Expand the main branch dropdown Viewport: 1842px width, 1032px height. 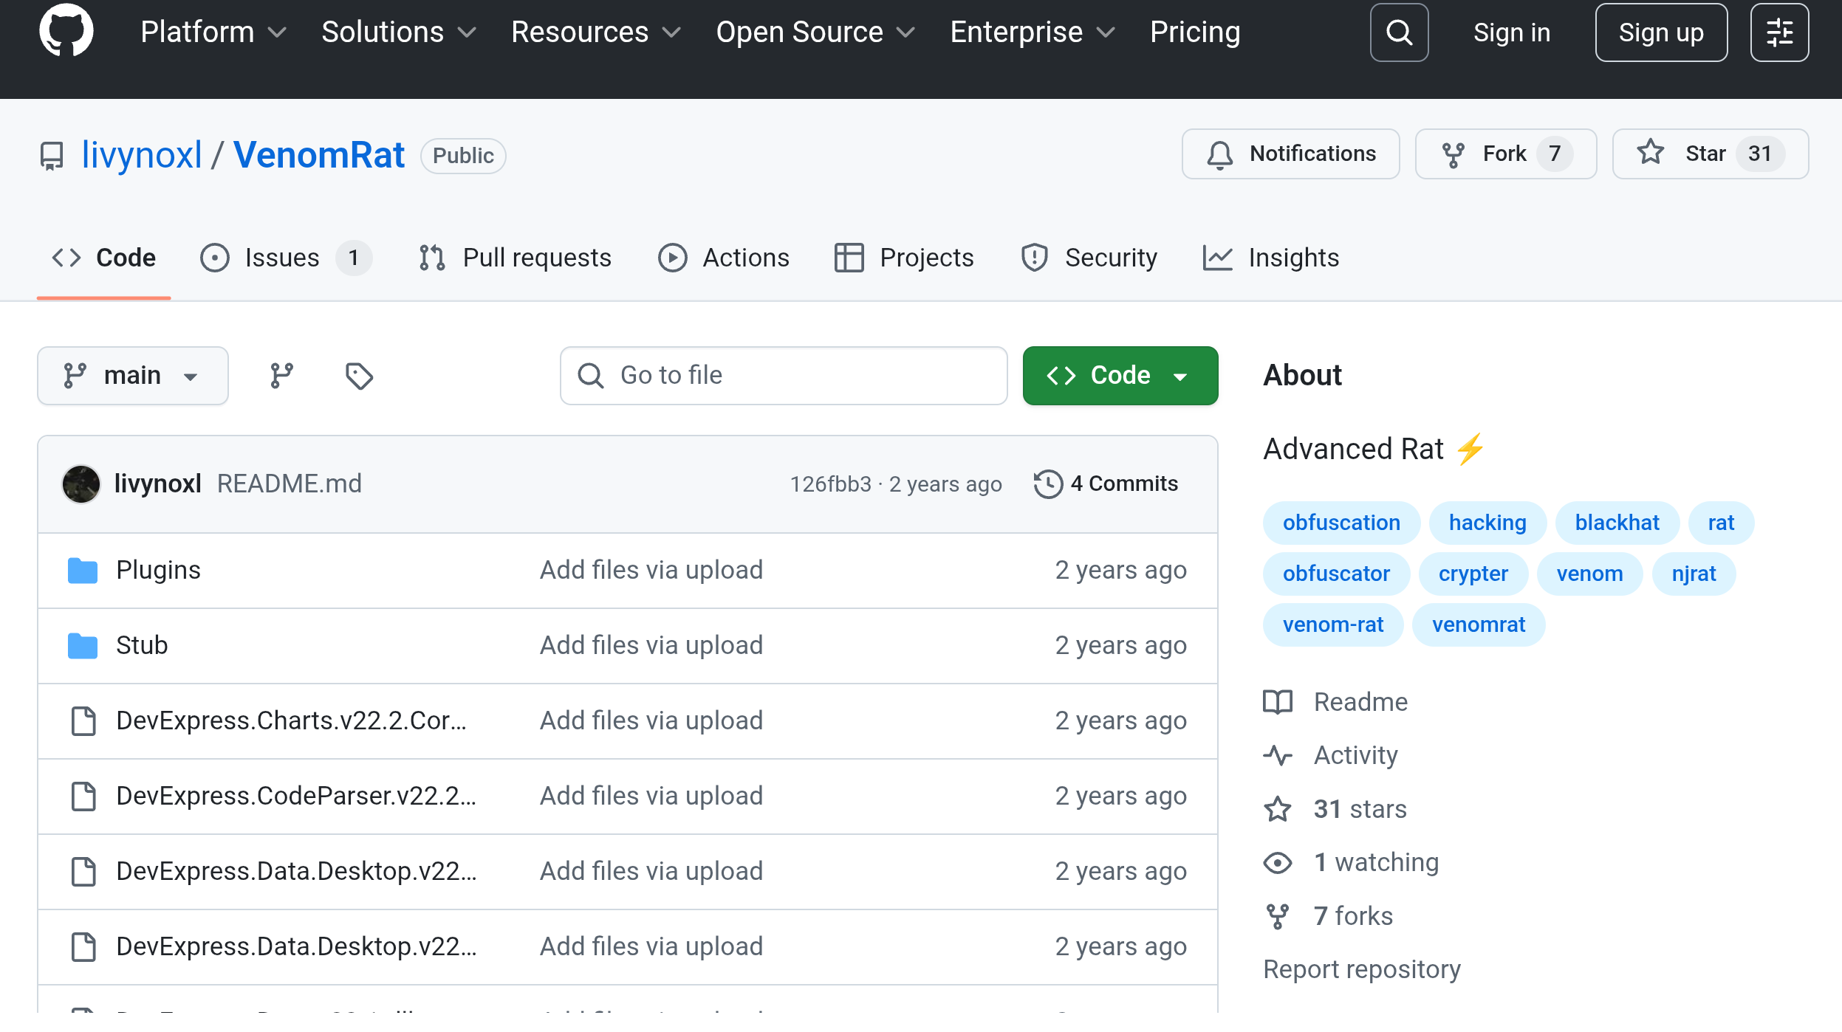pyautogui.click(x=132, y=376)
